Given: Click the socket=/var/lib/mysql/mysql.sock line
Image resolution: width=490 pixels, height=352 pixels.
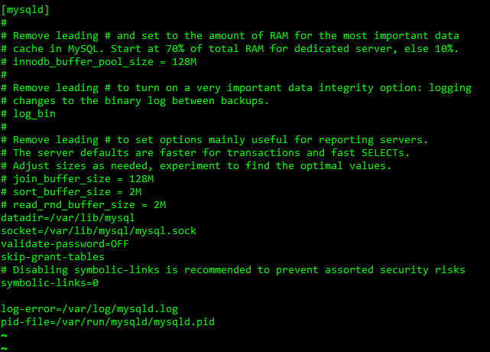Looking at the screenshot, I should [99, 231].
